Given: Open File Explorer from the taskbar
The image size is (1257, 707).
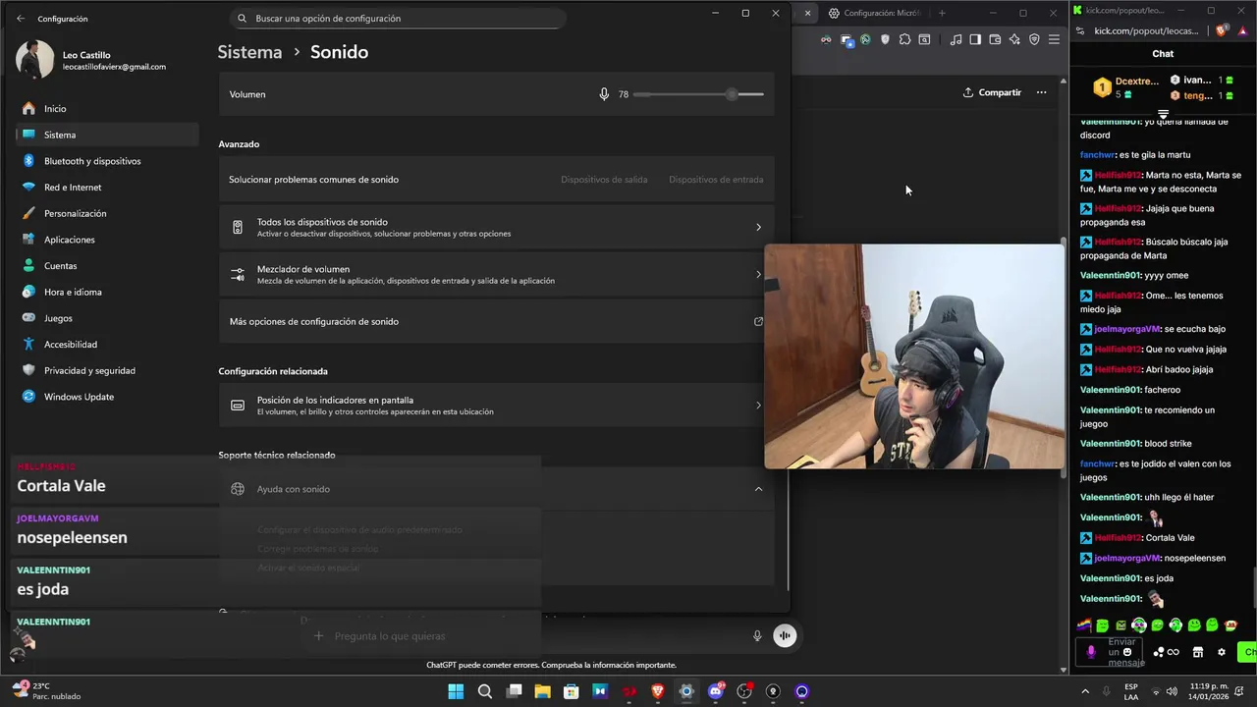Looking at the screenshot, I should click(x=542, y=691).
